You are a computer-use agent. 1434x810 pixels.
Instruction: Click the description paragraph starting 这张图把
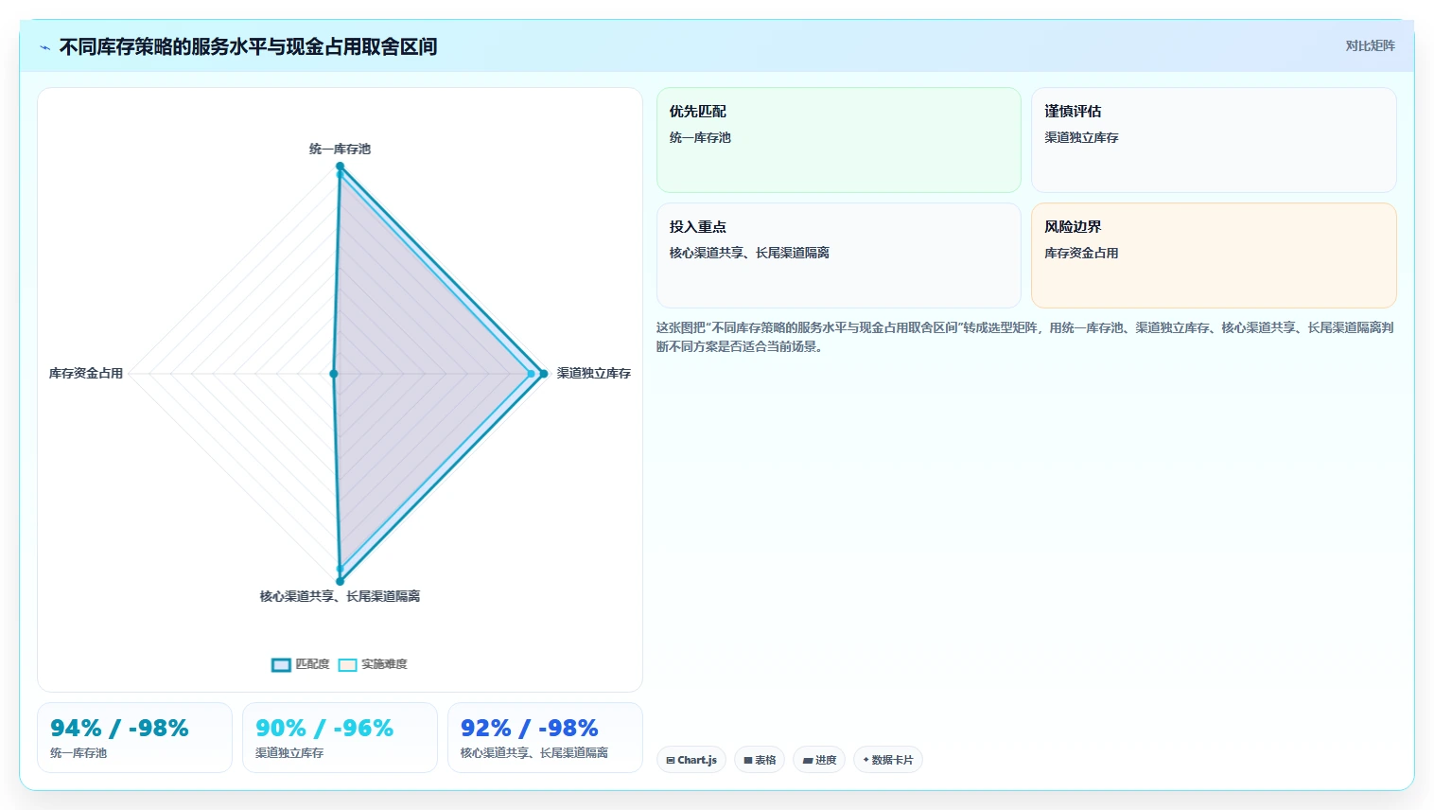pos(1025,337)
